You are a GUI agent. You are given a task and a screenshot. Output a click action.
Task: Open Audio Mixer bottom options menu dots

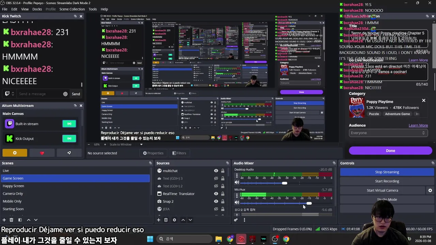[244, 220]
